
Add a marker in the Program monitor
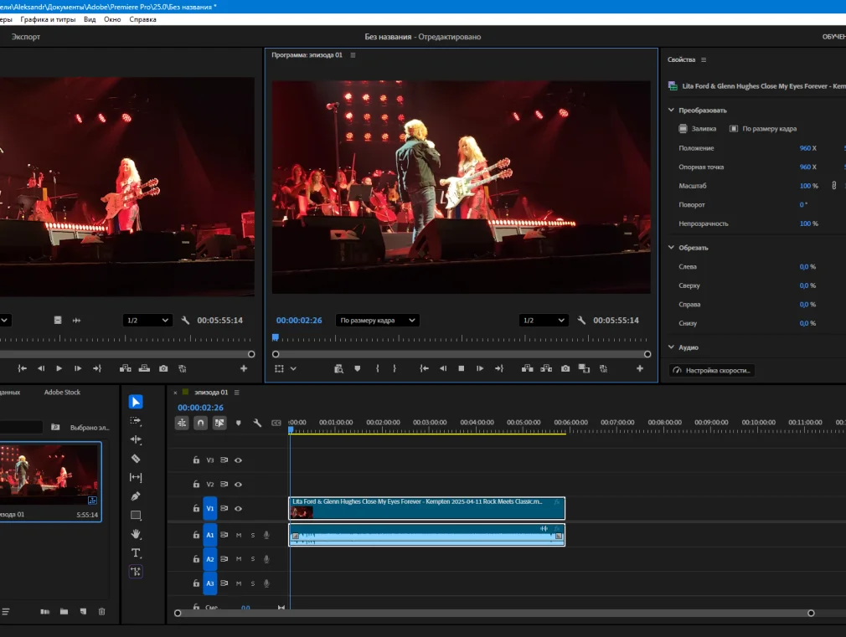[358, 368]
